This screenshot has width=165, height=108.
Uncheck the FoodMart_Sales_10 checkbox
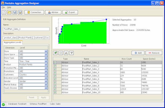pos(55,92)
